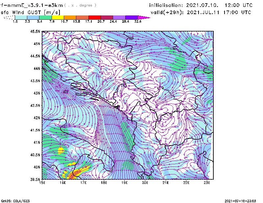
Task: Click the legend value 13.8
Action: [x=77, y=21]
